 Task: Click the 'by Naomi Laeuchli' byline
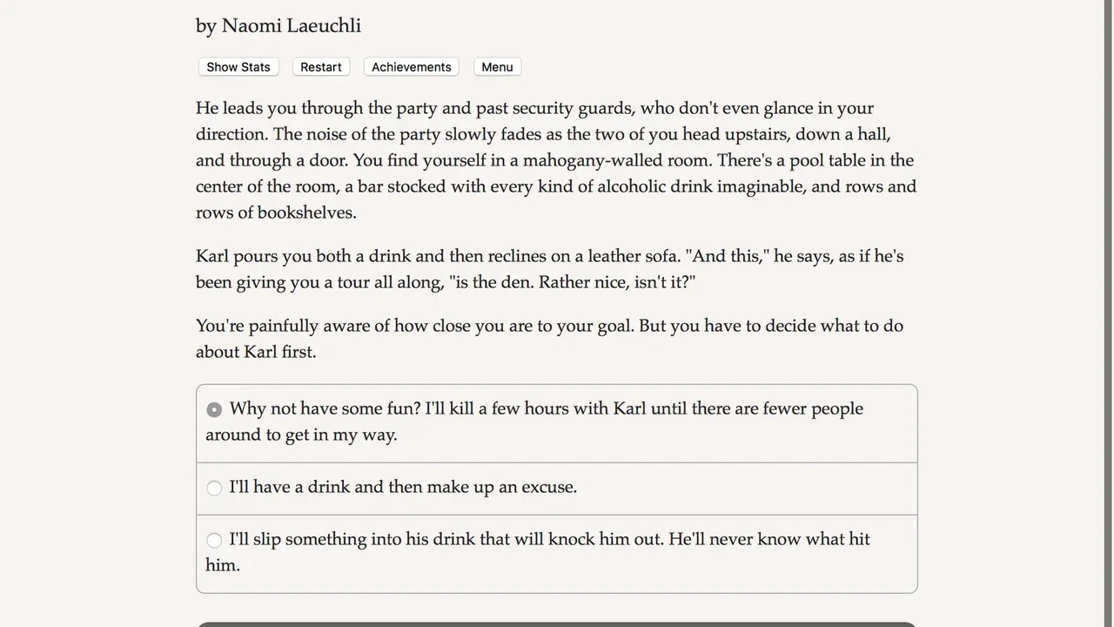tap(278, 26)
